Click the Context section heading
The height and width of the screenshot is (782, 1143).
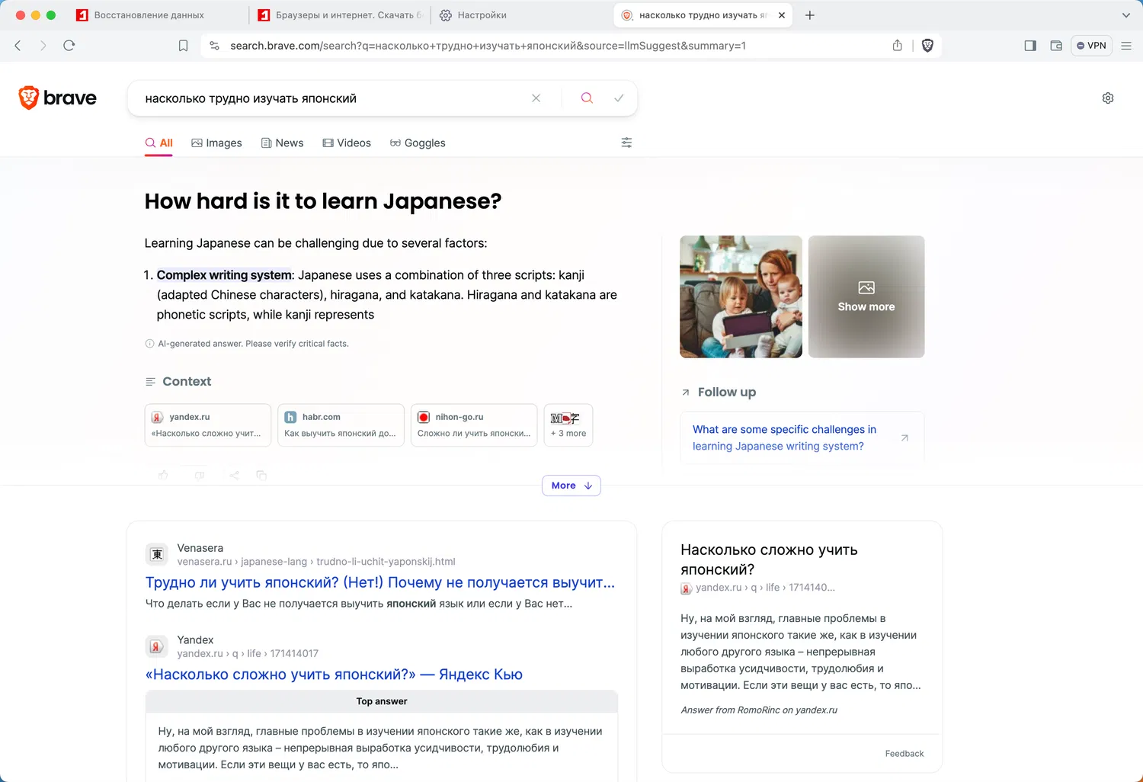(187, 382)
